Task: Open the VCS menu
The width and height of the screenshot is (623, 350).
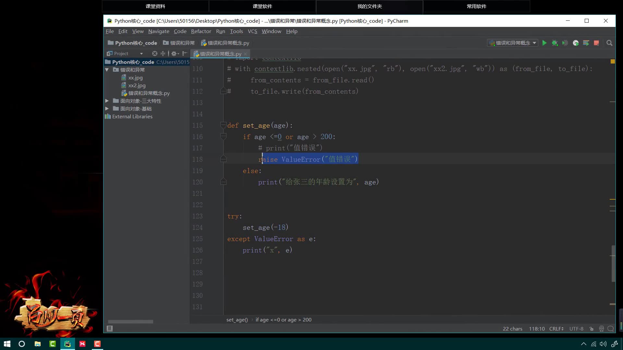Action: click(x=252, y=31)
